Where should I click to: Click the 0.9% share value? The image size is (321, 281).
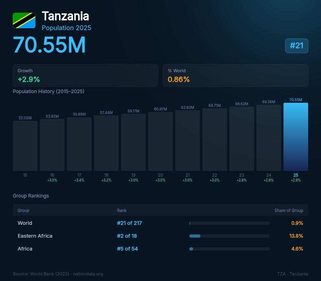[297, 223]
